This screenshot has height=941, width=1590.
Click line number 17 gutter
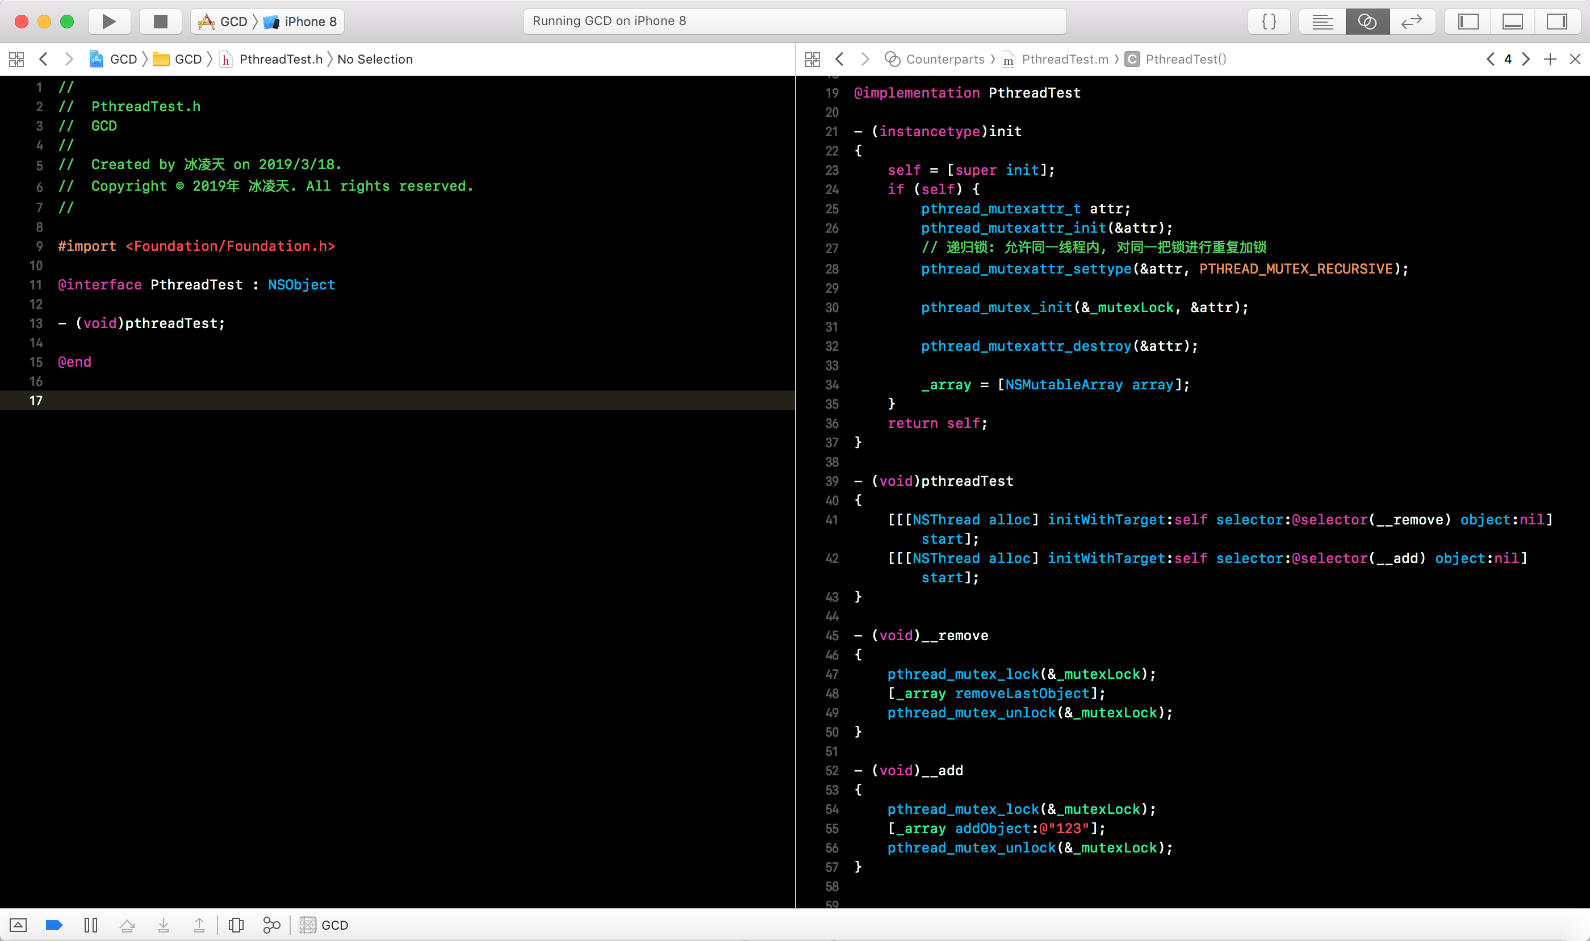36,401
